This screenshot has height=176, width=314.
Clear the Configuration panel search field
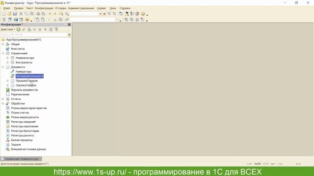(x=69, y=35)
